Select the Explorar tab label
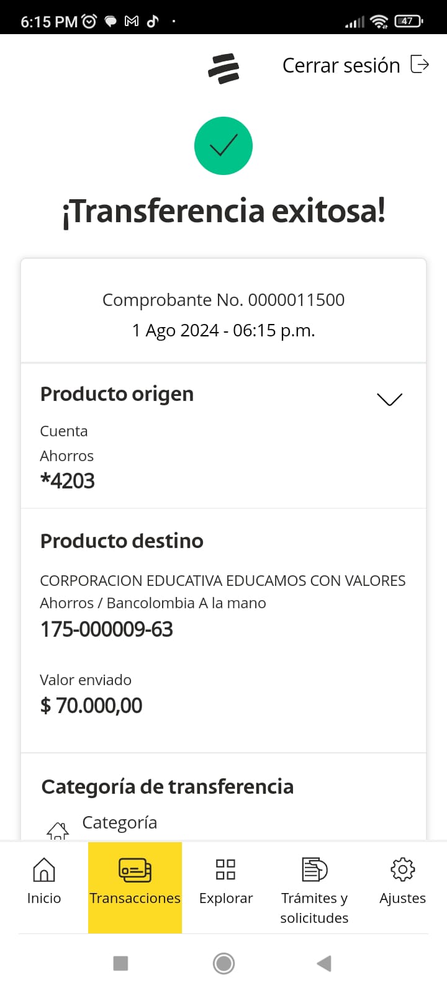 (x=226, y=898)
